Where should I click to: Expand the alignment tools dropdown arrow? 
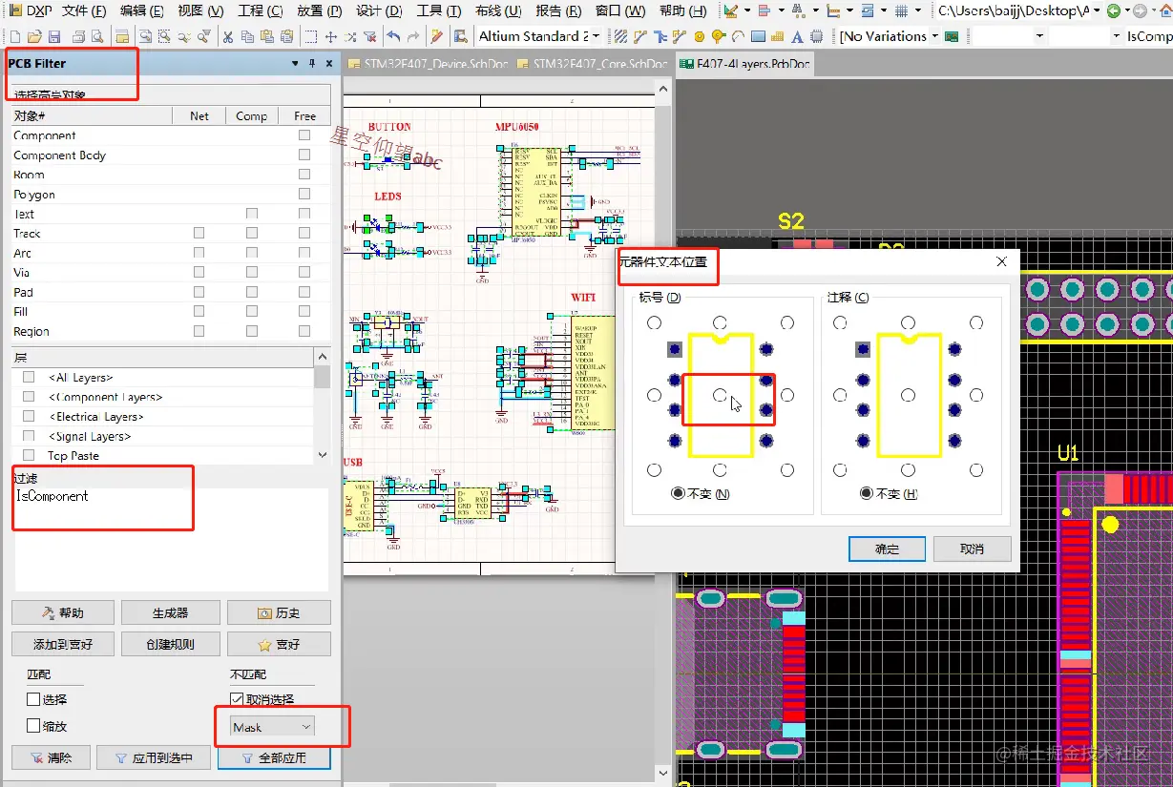pos(781,10)
